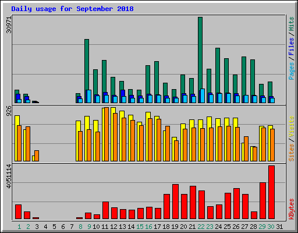Click day 11 on the x-axis
The height and width of the screenshot is (233, 298).
coord(105,227)
